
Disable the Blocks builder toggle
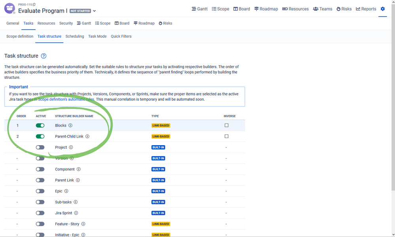40,125
